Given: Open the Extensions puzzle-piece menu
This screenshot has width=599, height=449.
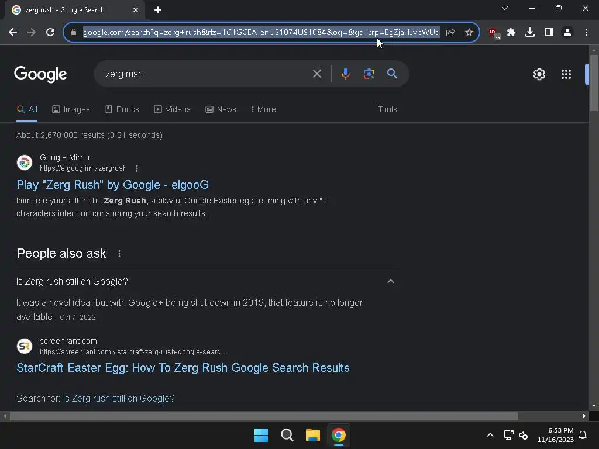Looking at the screenshot, I should 511,33.
